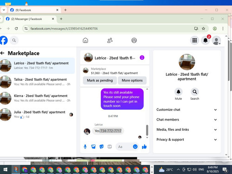232x174 pixels.
Task: Expand Media, files and links section
Action: click(x=187, y=129)
